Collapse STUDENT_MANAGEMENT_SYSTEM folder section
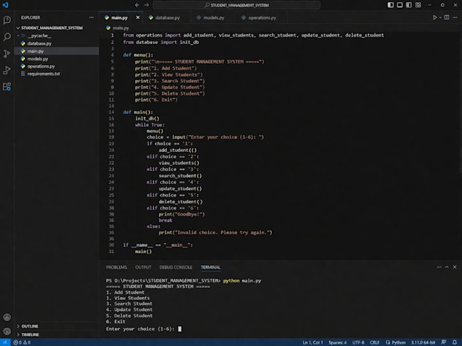Screen dimensions: 462x346 point(50,28)
